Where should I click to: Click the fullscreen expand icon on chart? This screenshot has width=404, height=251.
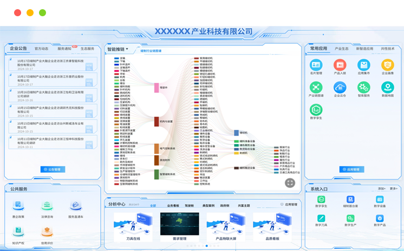click(290, 183)
